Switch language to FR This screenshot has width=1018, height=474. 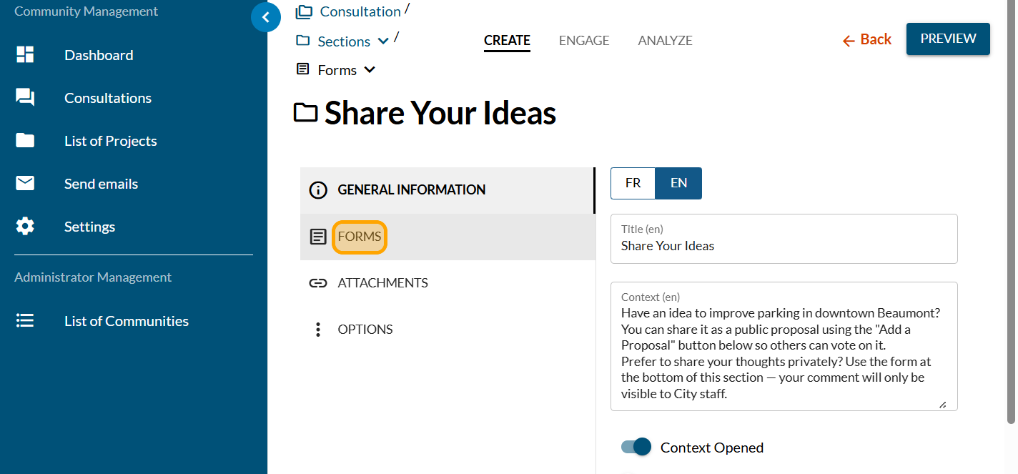point(633,183)
